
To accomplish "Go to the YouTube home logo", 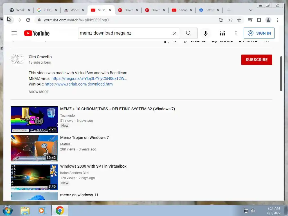I will [37, 33].
